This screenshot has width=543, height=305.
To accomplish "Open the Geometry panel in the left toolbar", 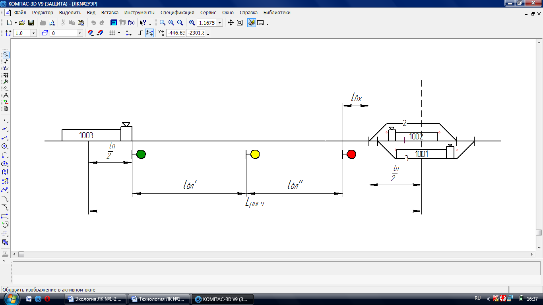I will (6, 55).
